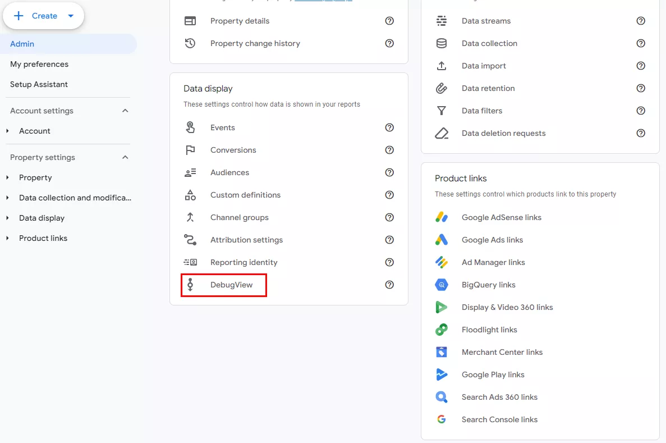Click the Audiences people icon
This screenshot has height=443, width=666.
coord(190,172)
